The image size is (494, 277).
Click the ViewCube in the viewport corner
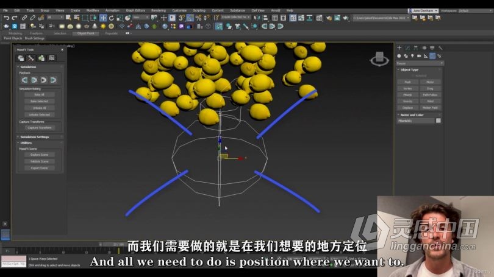379,59
